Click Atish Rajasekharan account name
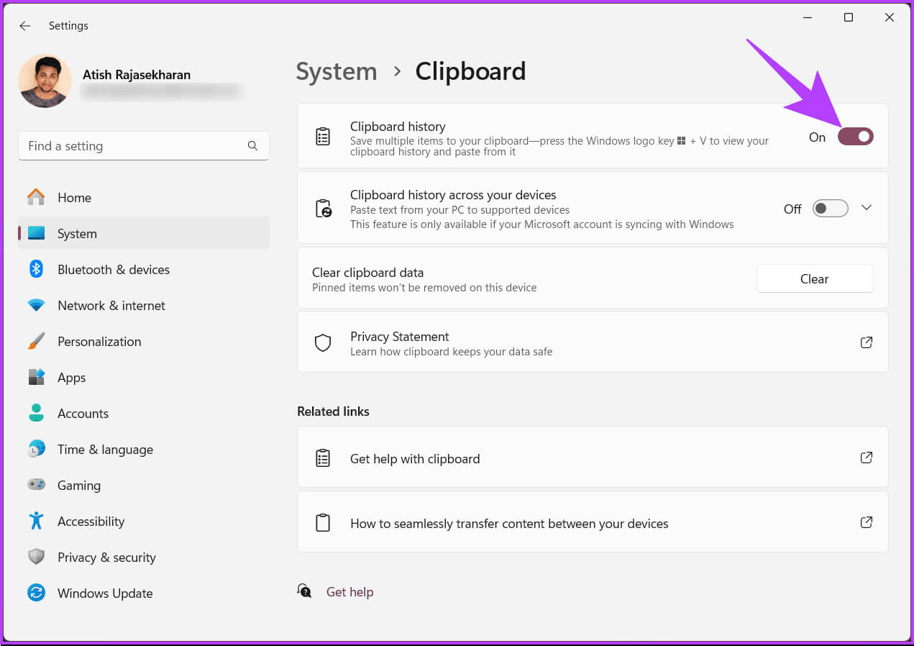The width and height of the screenshot is (914, 646). (137, 75)
